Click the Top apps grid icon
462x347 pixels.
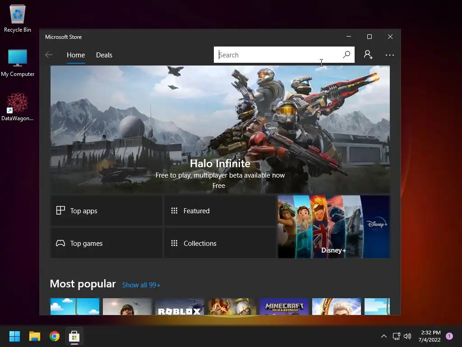pos(60,211)
